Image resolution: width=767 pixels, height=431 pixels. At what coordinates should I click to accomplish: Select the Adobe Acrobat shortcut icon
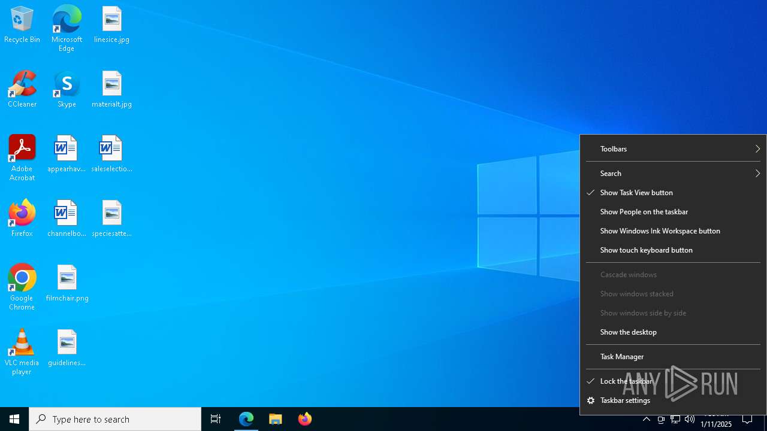[x=22, y=158]
